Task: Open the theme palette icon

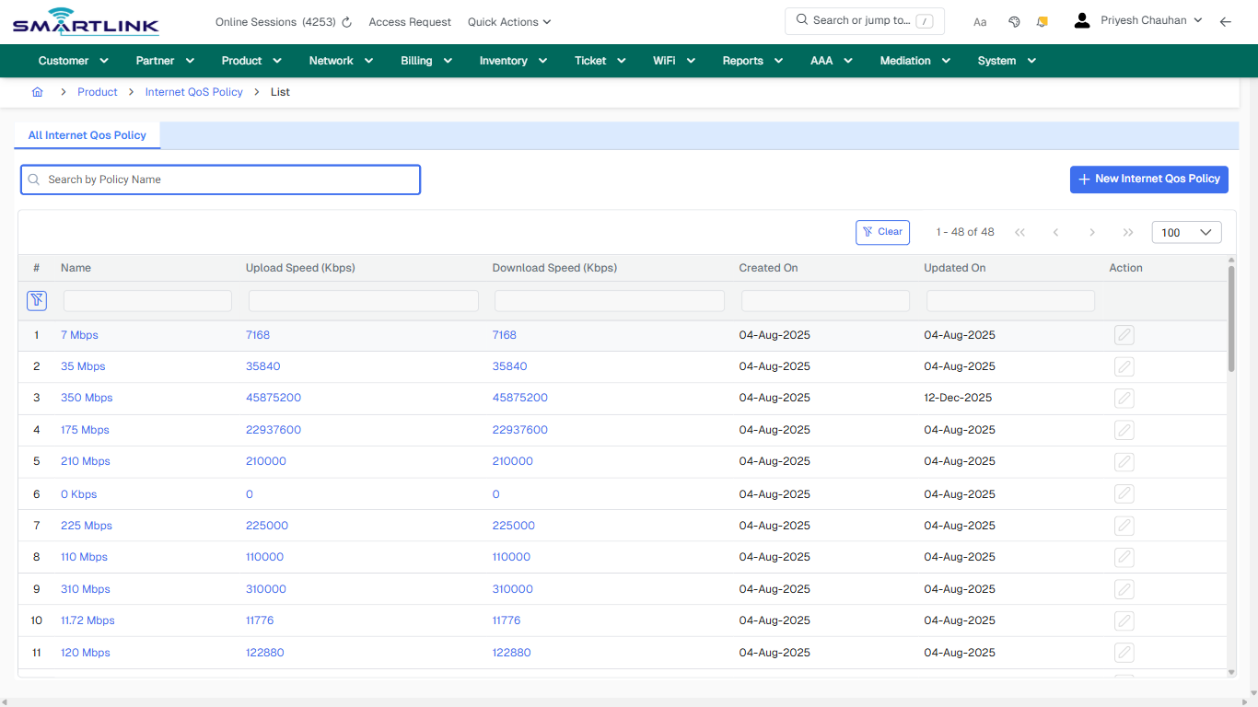Action: point(1014,20)
